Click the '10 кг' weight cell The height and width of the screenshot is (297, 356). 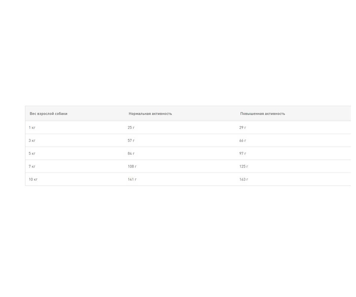pos(33,179)
